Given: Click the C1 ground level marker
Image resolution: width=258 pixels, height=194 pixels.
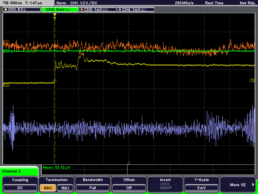Looking at the screenshot, I should (x=7, y=85).
